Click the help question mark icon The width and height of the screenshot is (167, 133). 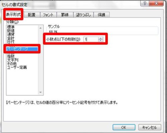pyautogui.click(x=145, y=3)
